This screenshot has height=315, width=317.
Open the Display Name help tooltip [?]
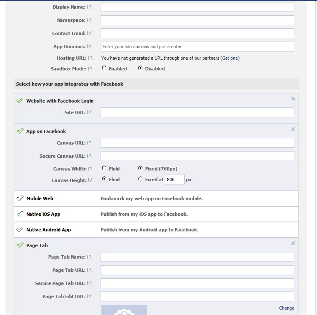[90, 7]
